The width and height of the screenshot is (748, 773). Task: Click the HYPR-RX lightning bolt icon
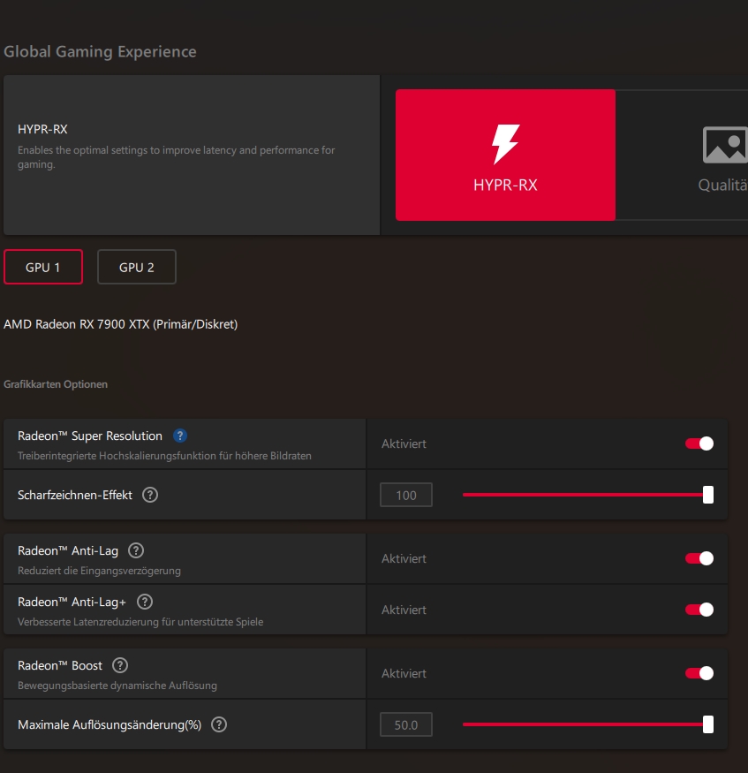click(x=505, y=143)
